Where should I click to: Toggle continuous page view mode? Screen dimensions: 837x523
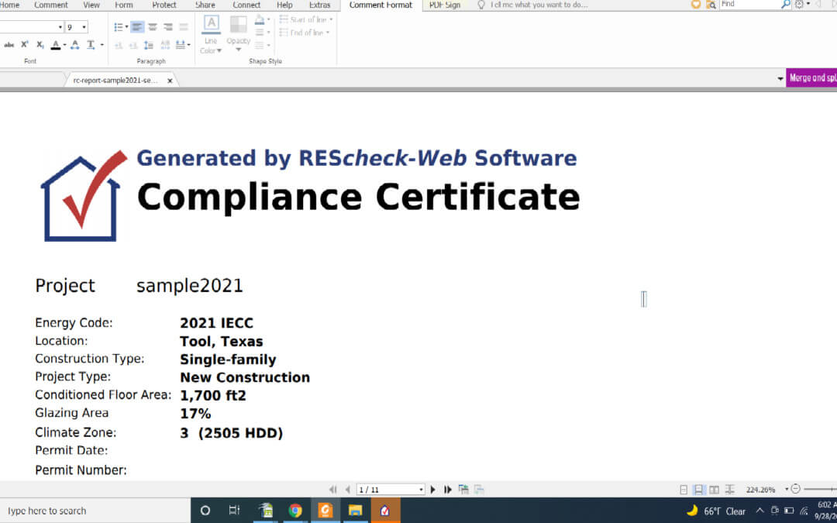[698, 490]
